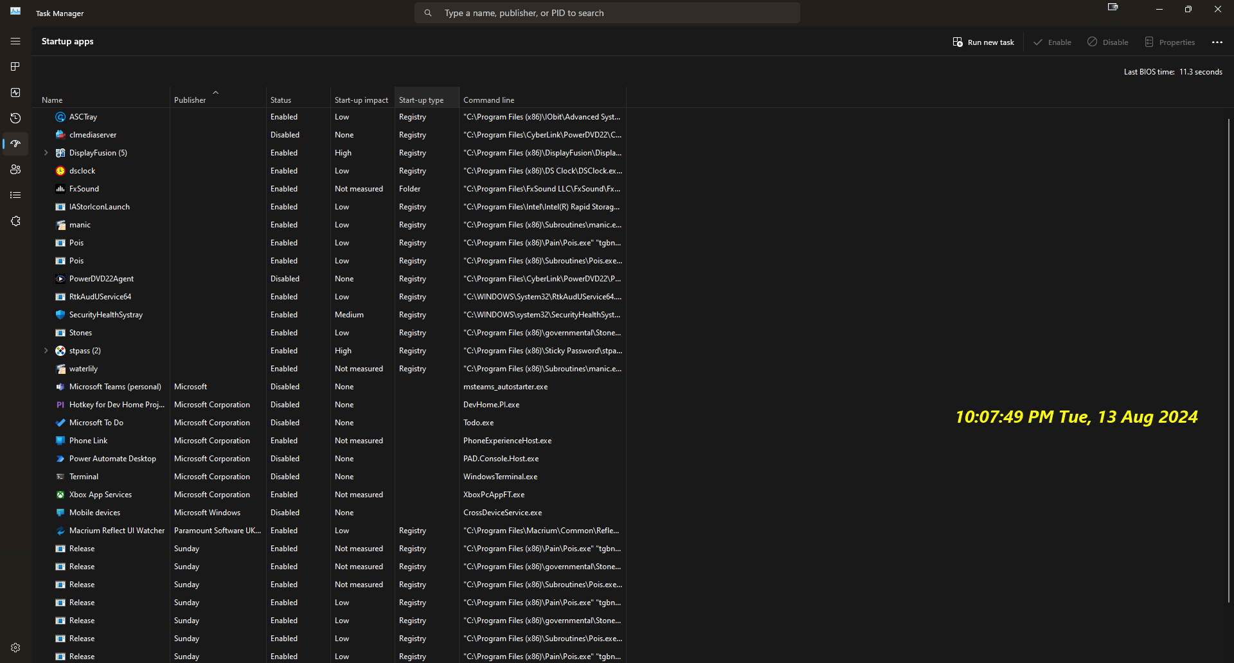Open the Details list page in sidebar
The image size is (1234, 663).
tap(15, 195)
